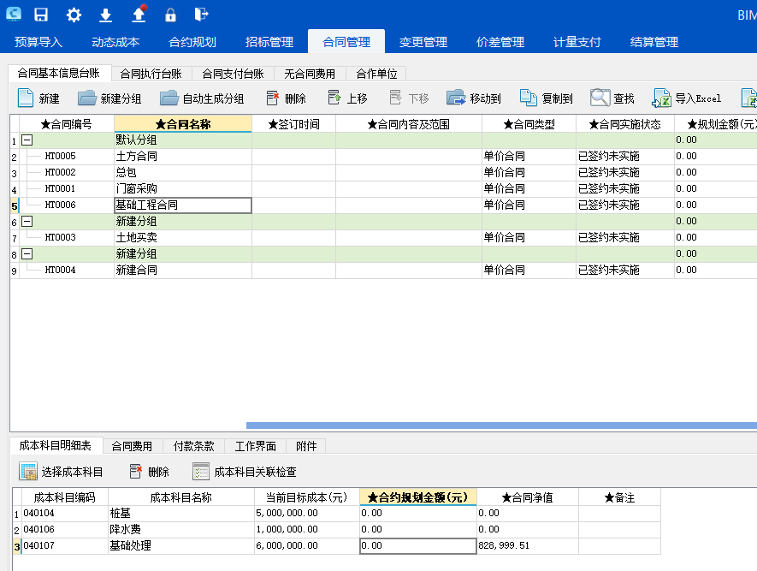Switch to 附件 bottom tab

[x=306, y=446]
